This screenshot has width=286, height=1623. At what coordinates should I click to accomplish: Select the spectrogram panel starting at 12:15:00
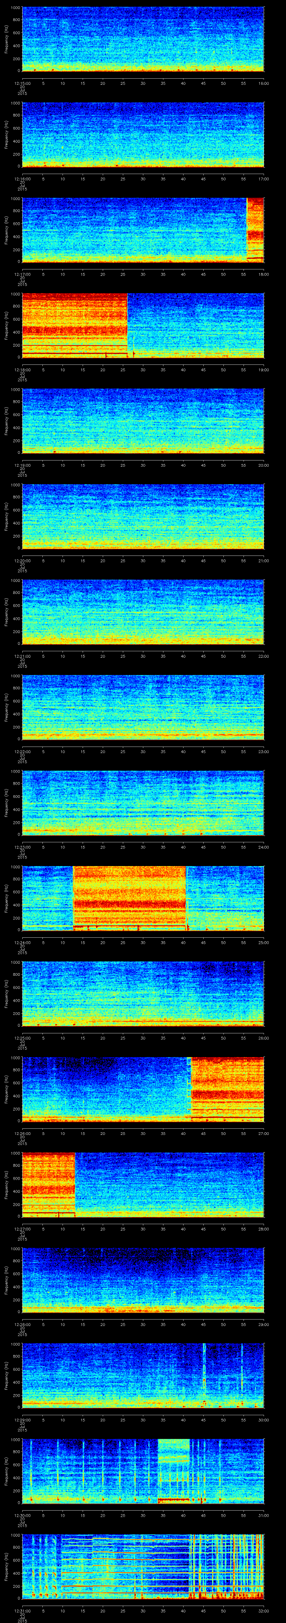click(143, 39)
